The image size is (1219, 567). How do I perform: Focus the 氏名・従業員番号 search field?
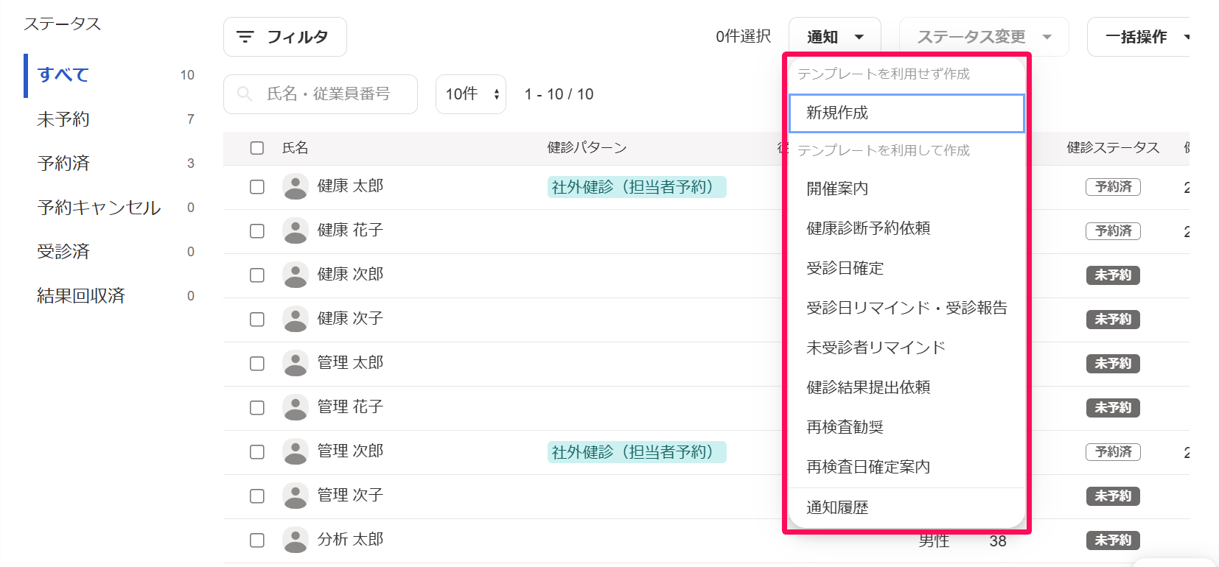coord(321,94)
